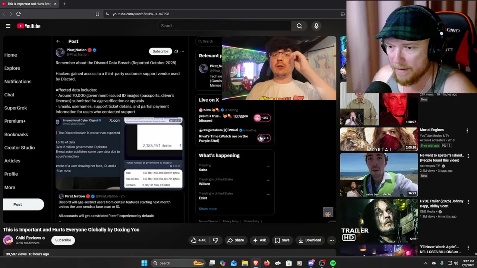Open Task View on taskbar
Screen dimensions: 477x268
212,263
